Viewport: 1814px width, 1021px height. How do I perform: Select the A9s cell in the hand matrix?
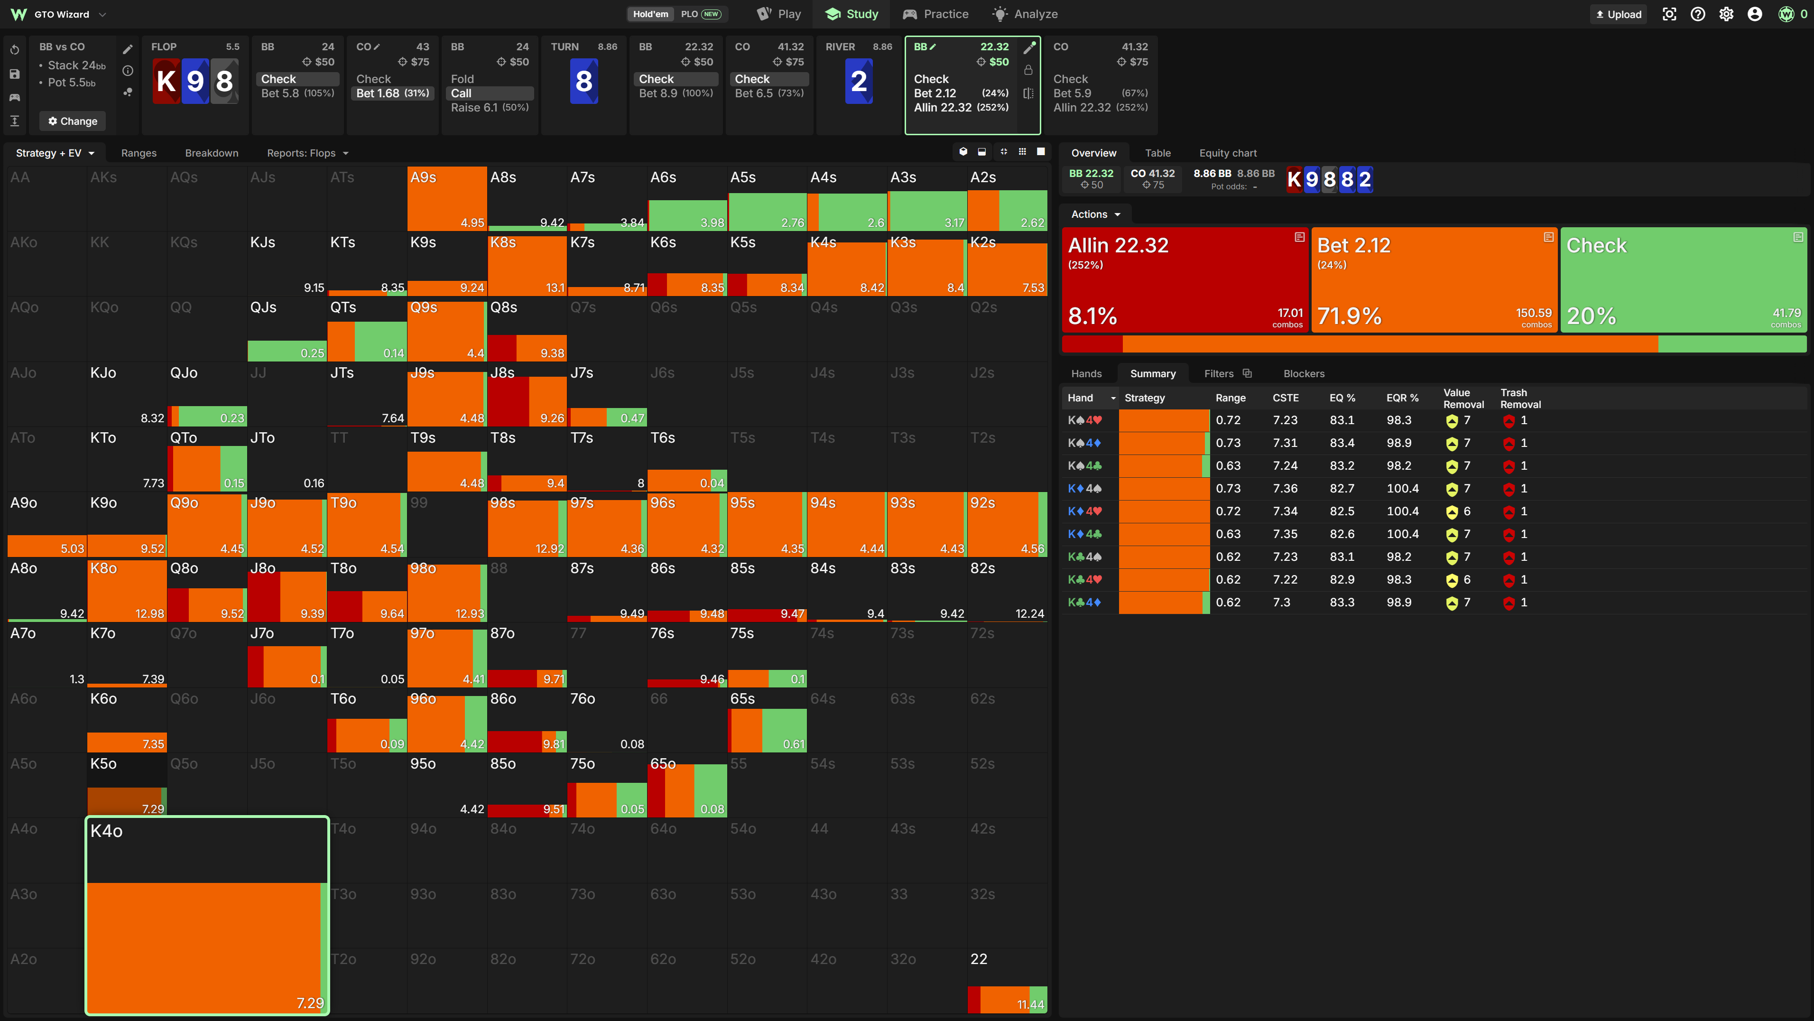tap(446, 199)
